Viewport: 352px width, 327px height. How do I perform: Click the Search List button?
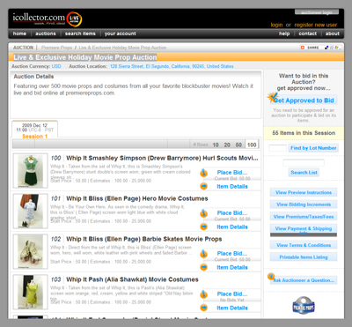coord(304,173)
